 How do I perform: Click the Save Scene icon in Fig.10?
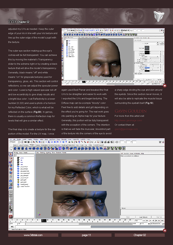pos(28,142)
